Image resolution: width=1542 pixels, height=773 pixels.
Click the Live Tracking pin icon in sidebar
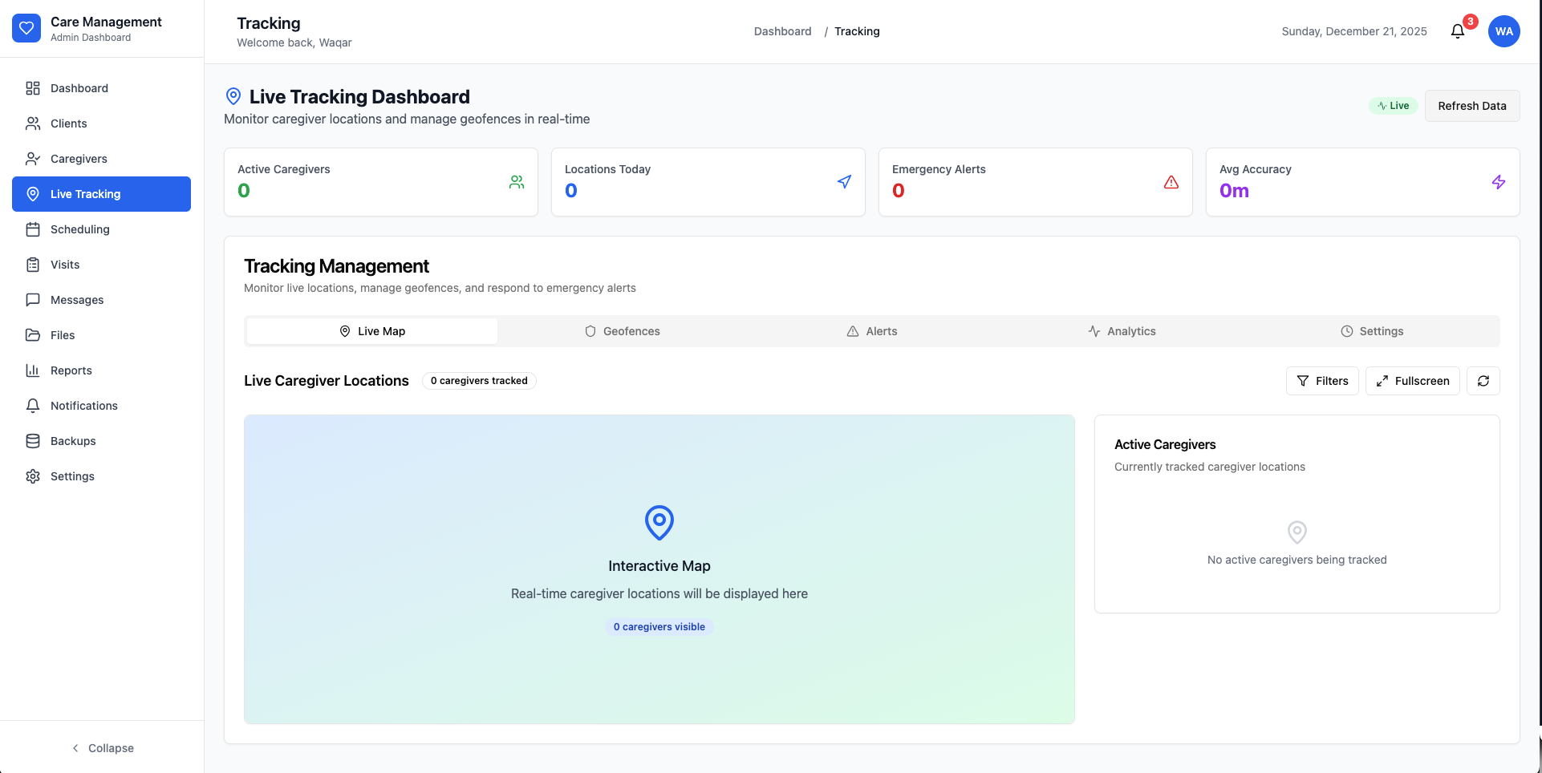[x=32, y=193]
